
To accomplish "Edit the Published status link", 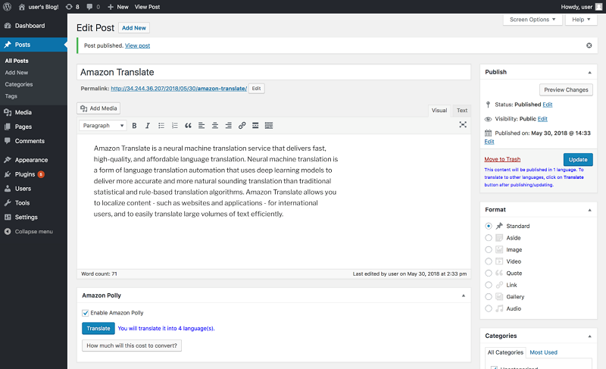I will tap(547, 105).
